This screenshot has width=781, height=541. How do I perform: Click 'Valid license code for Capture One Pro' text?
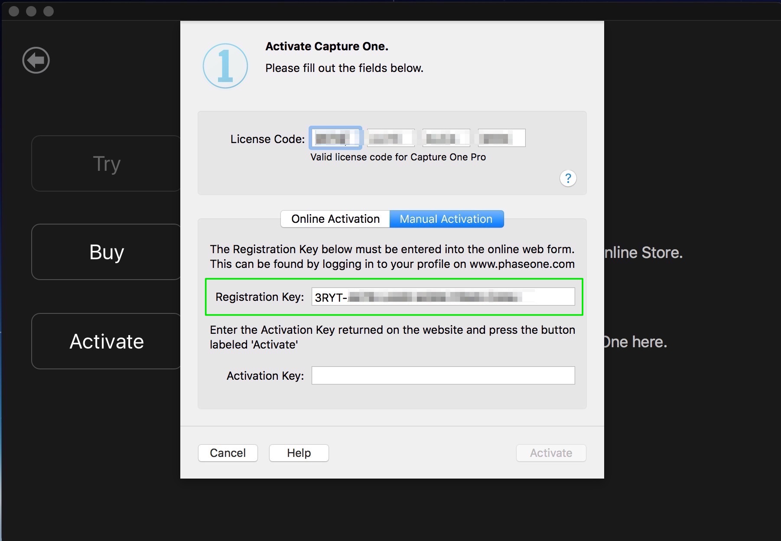click(398, 157)
